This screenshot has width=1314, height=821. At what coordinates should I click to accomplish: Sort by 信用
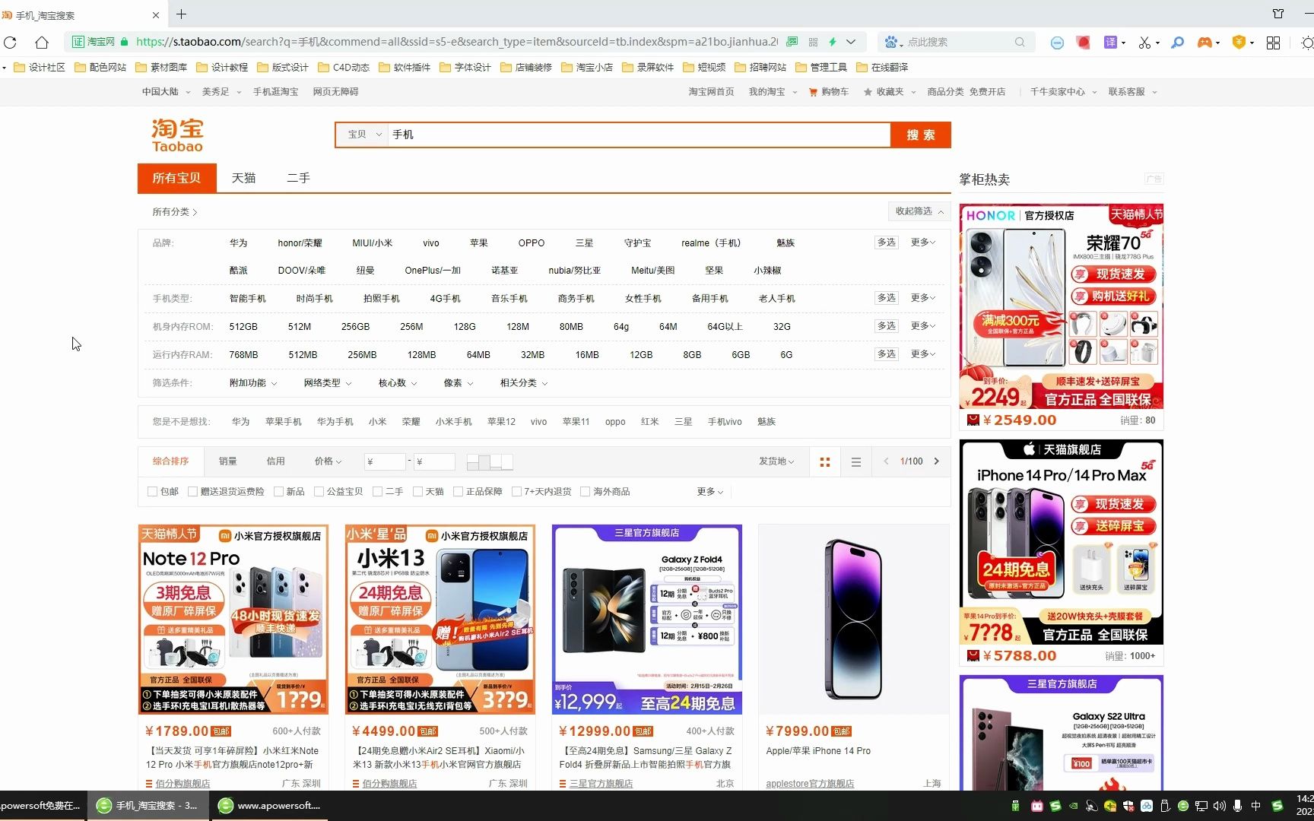[x=275, y=461]
